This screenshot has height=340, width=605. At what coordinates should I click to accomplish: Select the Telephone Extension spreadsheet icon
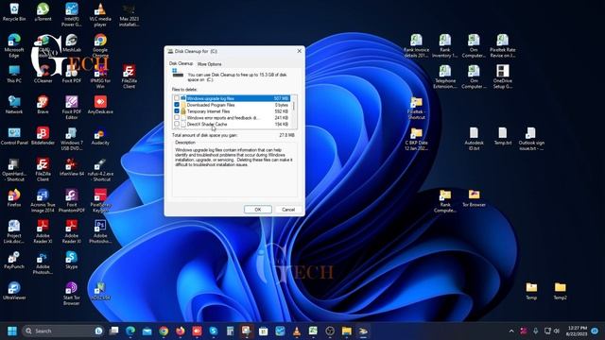pos(445,76)
